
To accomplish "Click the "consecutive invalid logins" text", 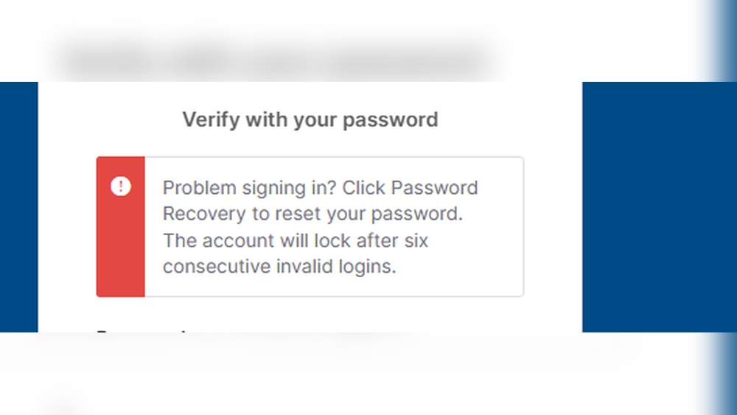I will [x=279, y=266].
